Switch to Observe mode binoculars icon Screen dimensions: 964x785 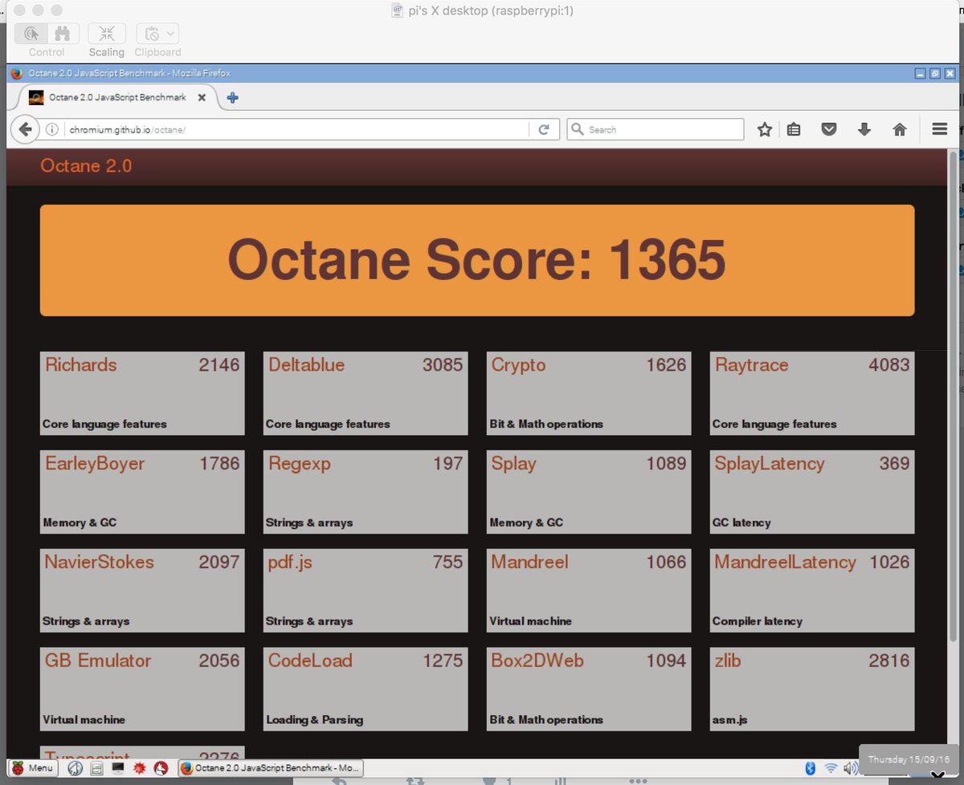[63, 34]
